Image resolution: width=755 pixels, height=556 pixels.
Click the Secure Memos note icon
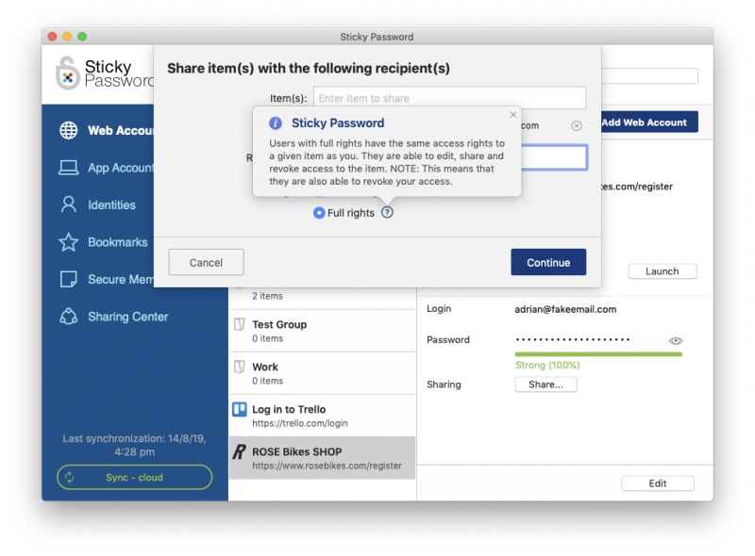click(68, 279)
